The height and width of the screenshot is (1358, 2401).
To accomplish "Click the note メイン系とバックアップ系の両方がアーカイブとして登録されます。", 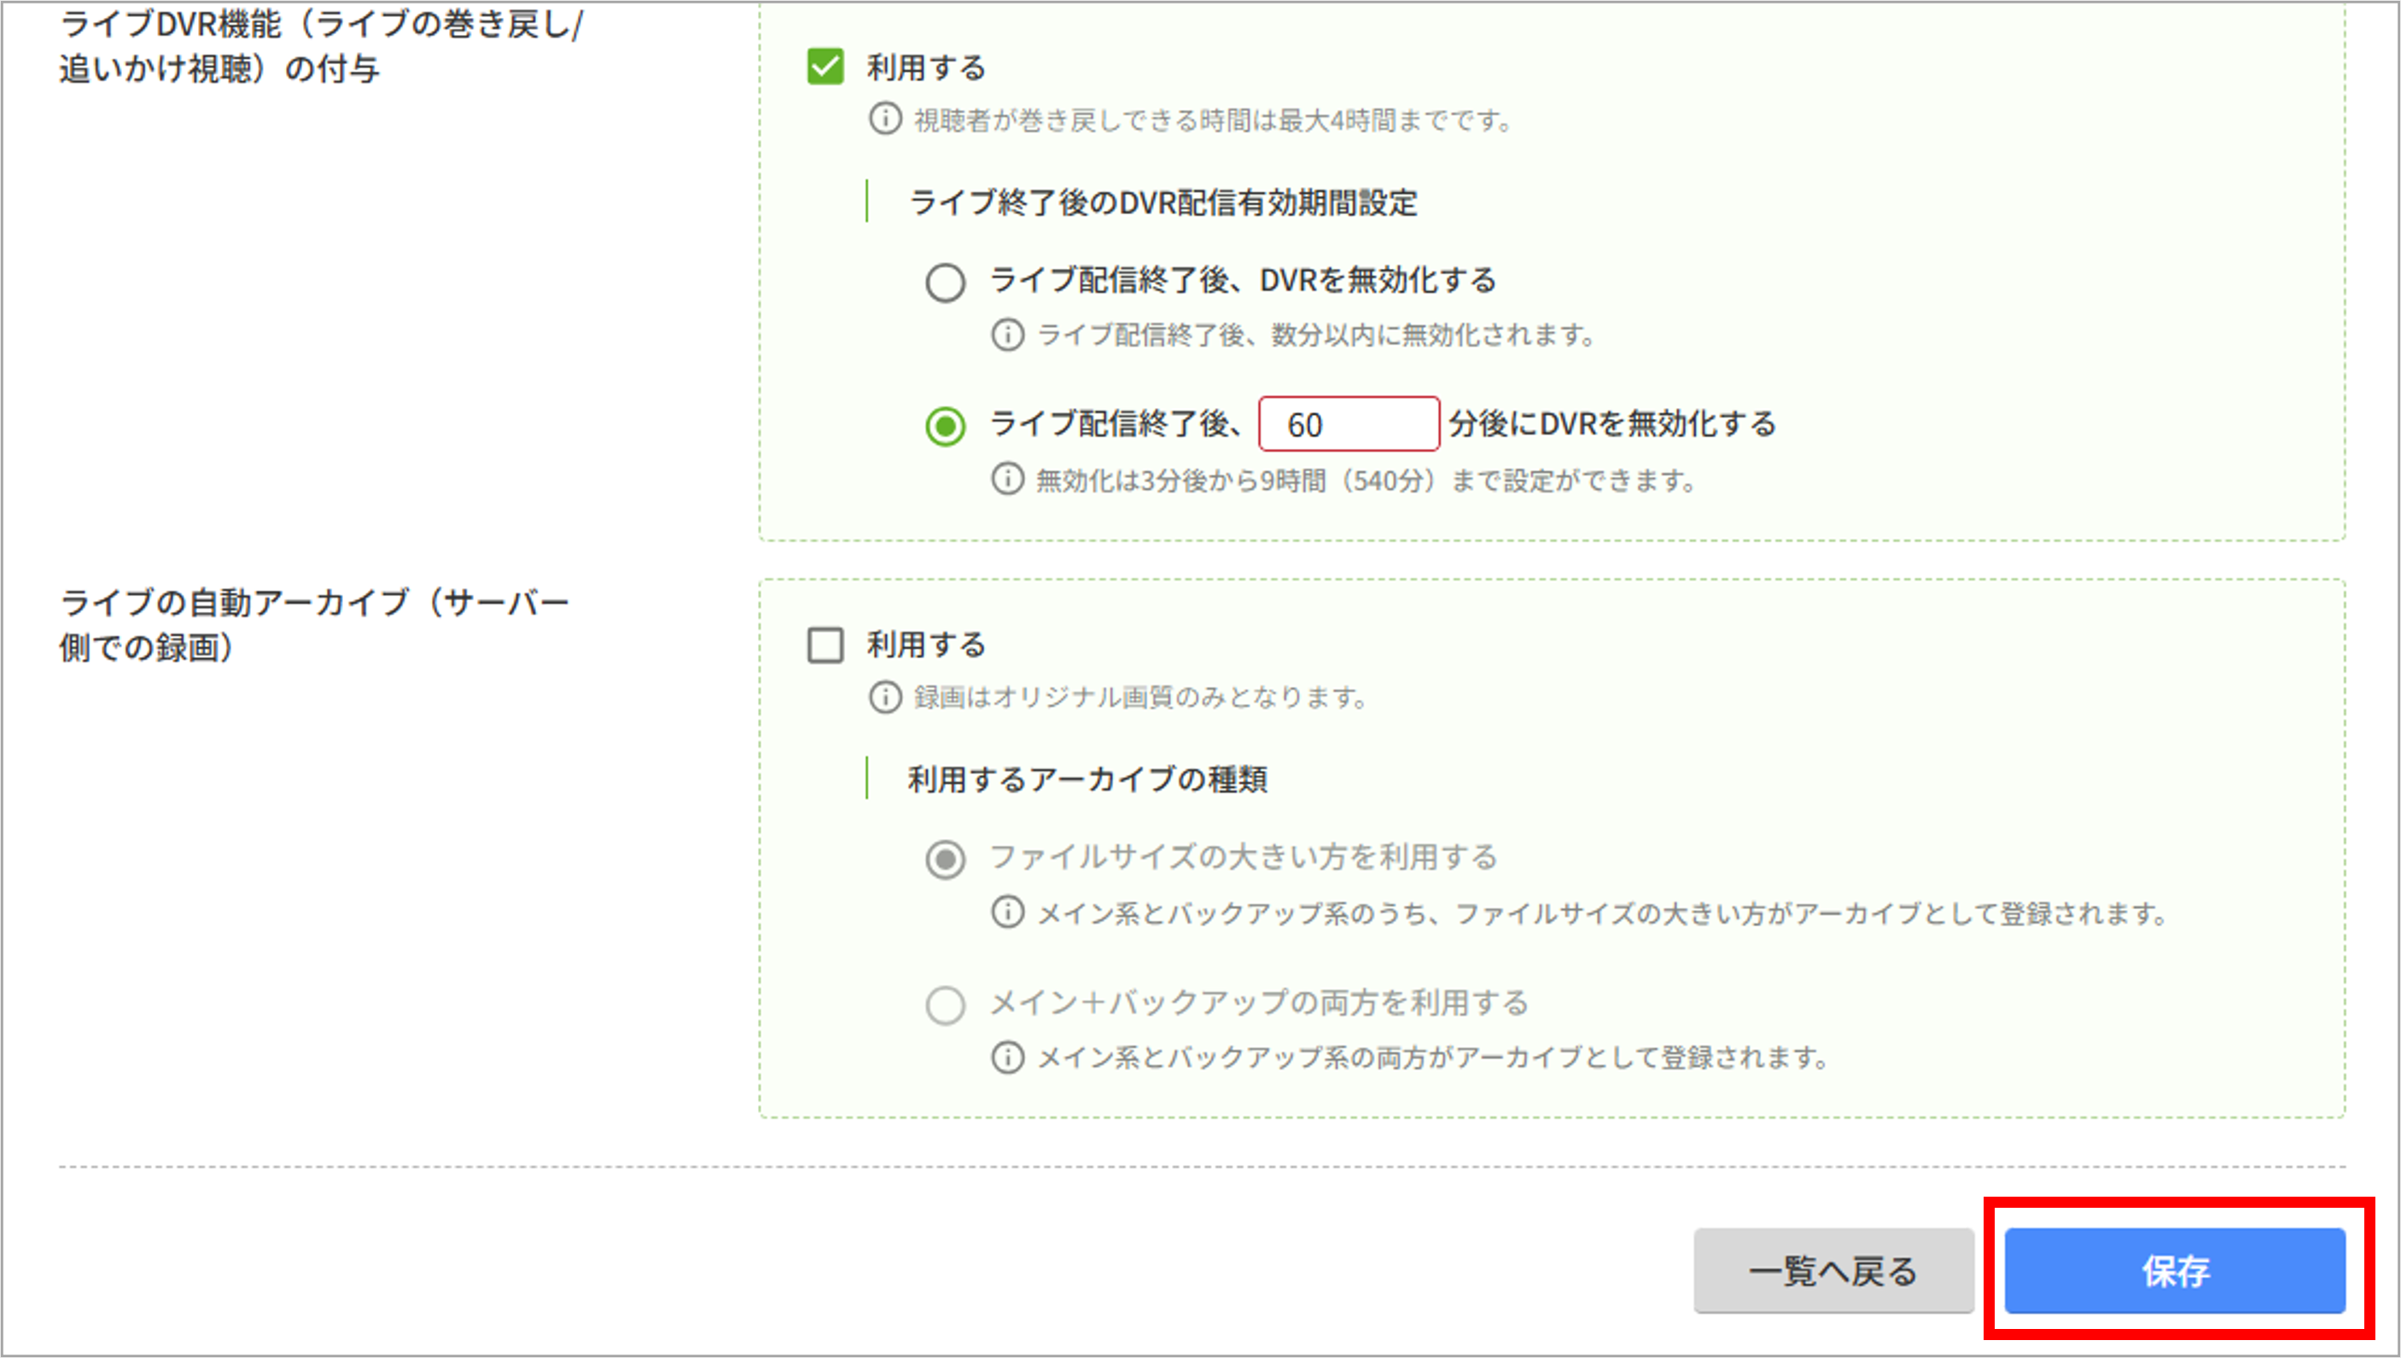I will (1434, 1058).
